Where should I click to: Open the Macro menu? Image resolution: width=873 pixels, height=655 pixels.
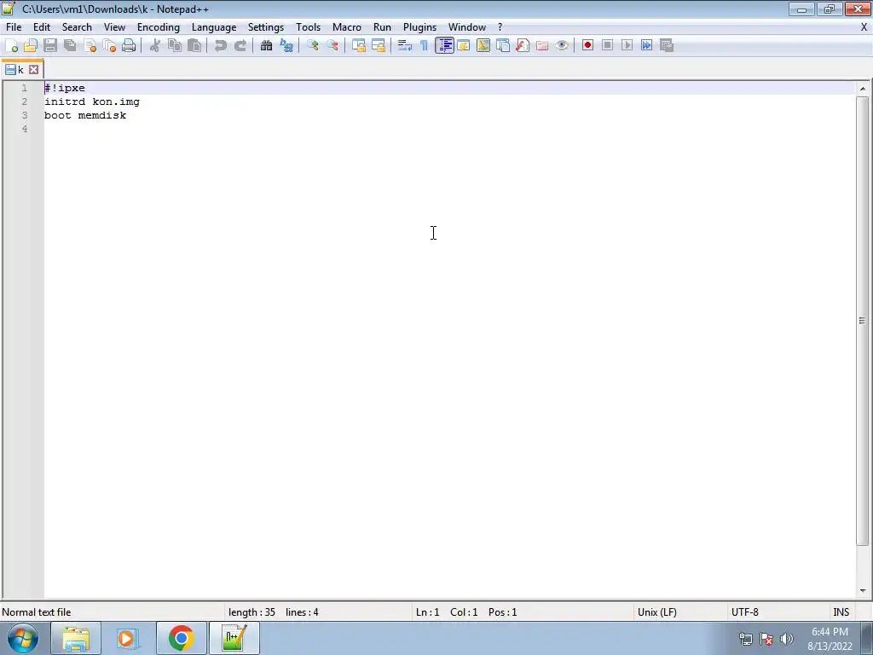tap(347, 27)
